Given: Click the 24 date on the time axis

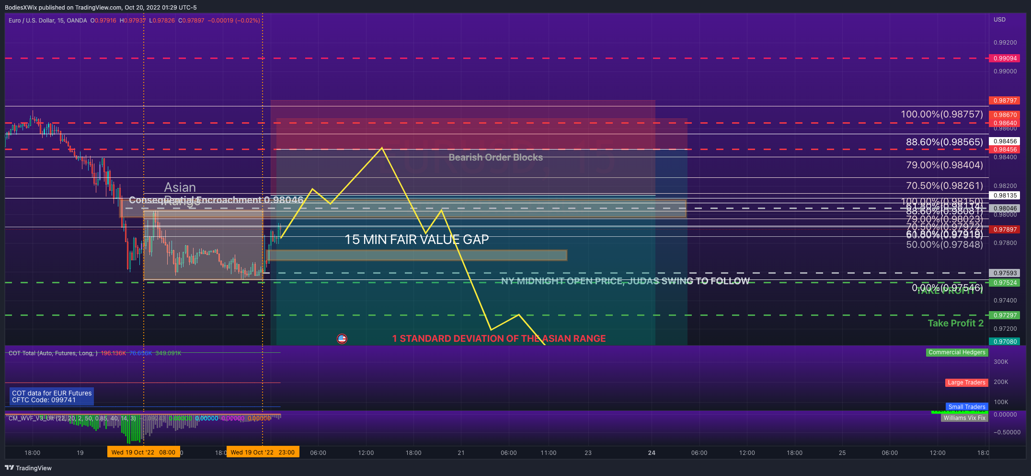Looking at the screenshot, I should point(652,453).
